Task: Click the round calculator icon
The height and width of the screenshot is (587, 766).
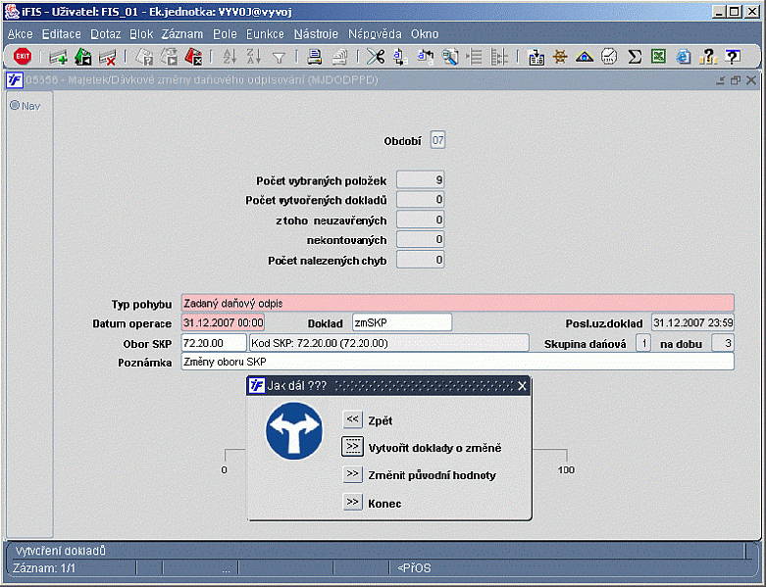Action: tap(609, 57)
